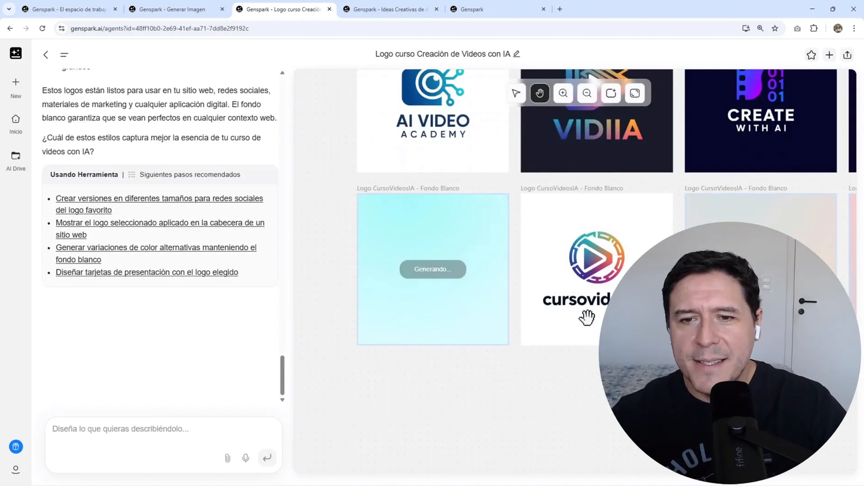Click 'Diseñar tarjetas de presentación' suggestion link
864x486 pixels.
tap(147, 272)
